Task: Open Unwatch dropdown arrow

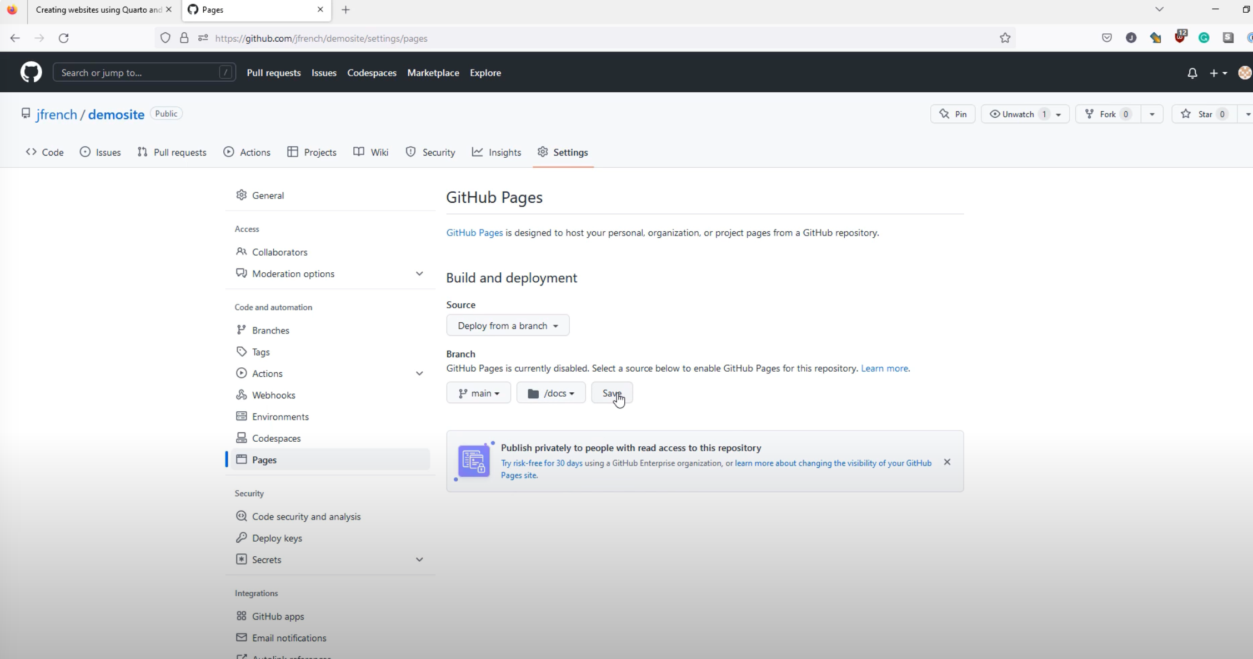Action: (x=1059, y=114)
